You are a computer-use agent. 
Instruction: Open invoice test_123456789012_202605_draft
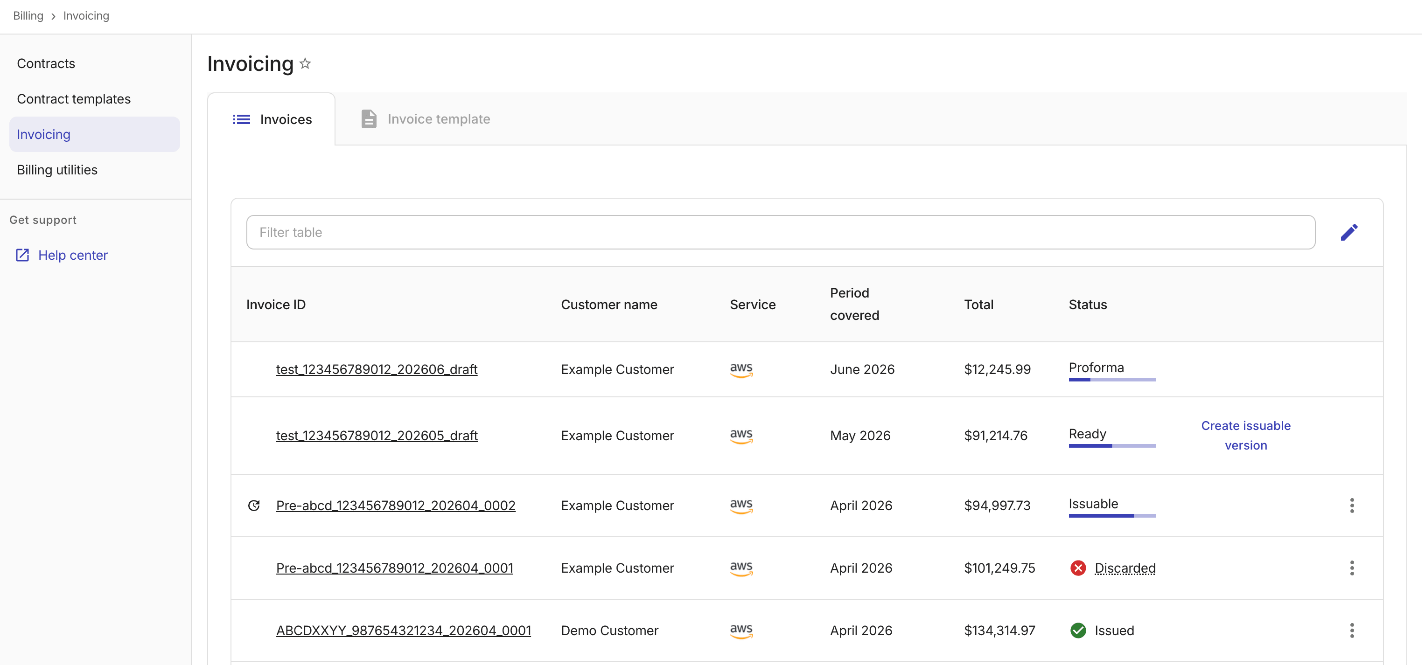(x=377, y=436)
